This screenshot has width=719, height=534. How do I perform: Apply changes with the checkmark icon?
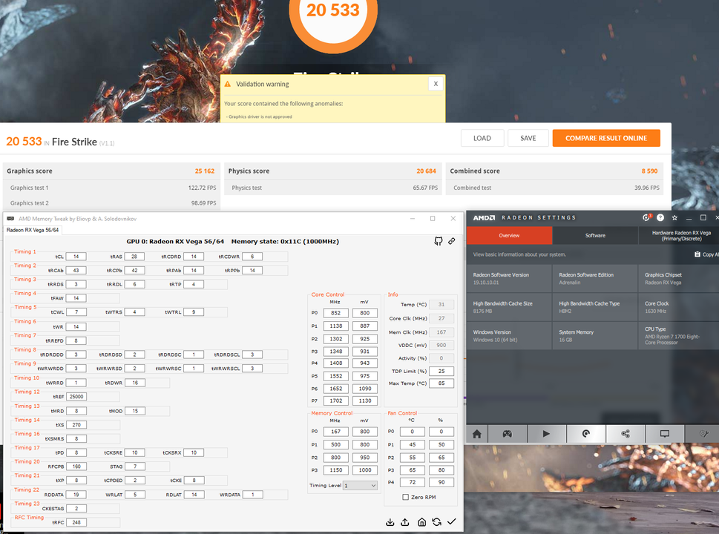[452, 521]
